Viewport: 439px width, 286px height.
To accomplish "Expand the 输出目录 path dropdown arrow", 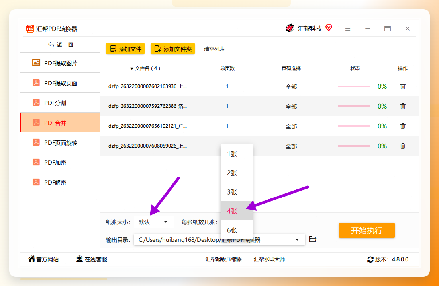I will coord(297,239).
